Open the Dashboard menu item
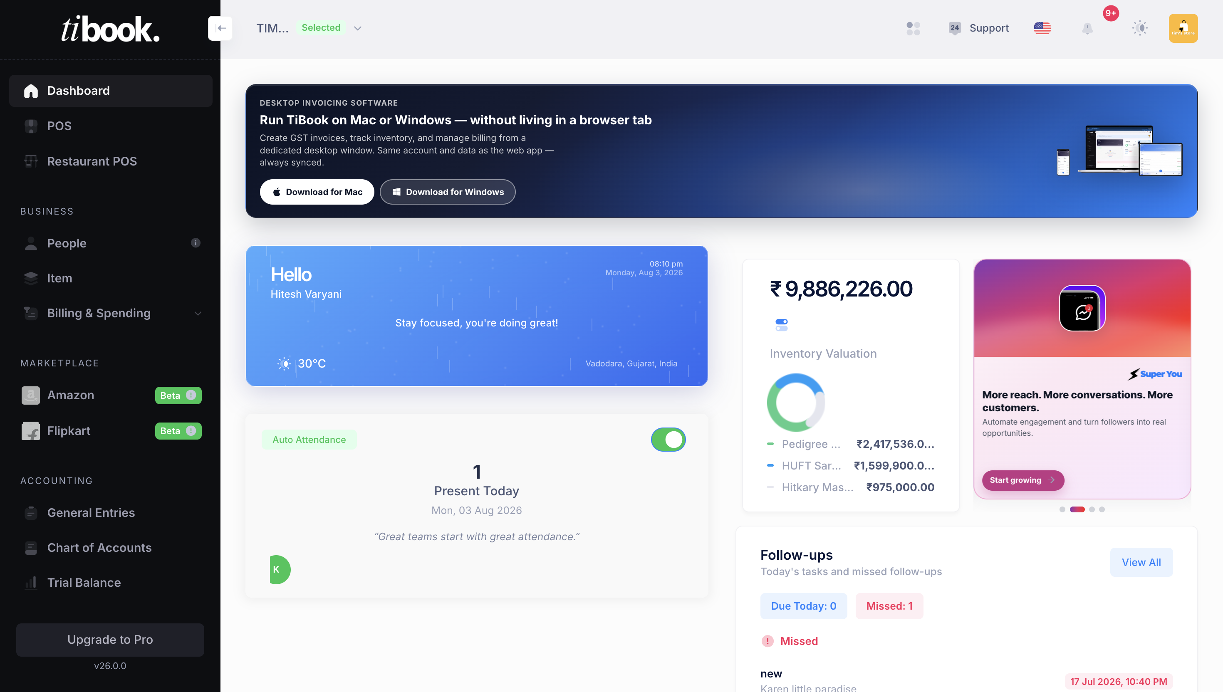This screenshot has width=1223, height=692. pos(110,91)
